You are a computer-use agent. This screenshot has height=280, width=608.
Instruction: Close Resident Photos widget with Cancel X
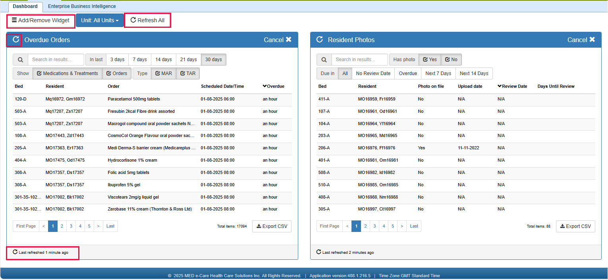tap(581, 40)
